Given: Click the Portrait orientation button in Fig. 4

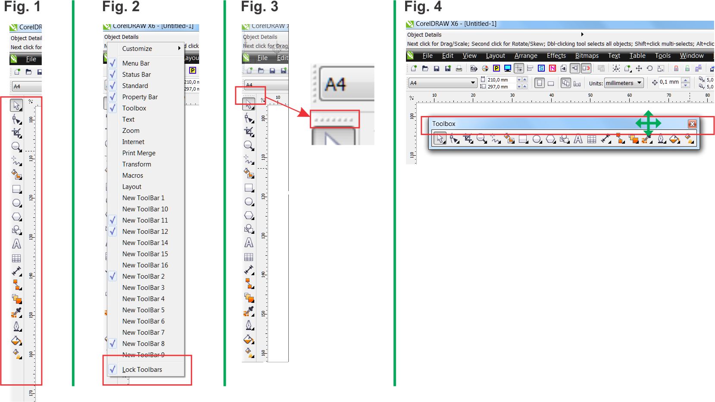Looking at the screenshot, I should pos(539,83).
